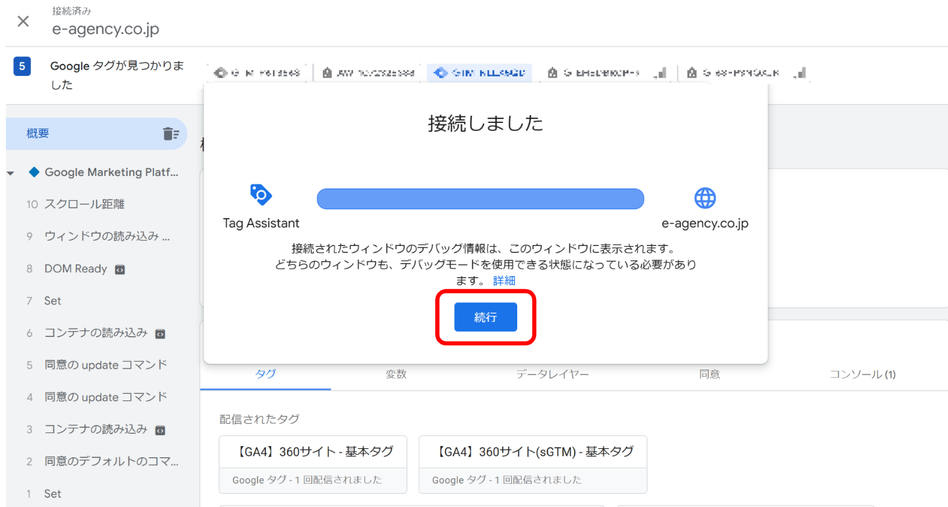Screen dimensions: 948x507
Task: Switch to the 同意 tab
Action: pyautogui.click(x=710, y=374)
